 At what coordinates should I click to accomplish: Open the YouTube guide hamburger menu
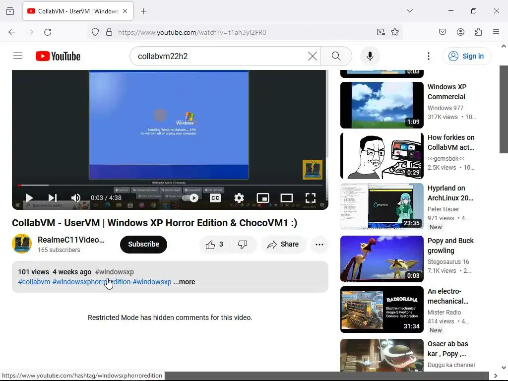pyautogui.click(x=18, y=56)
